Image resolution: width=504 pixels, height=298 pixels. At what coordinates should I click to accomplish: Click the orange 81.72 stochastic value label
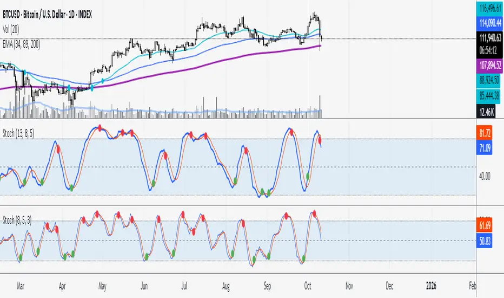(485, 132)
